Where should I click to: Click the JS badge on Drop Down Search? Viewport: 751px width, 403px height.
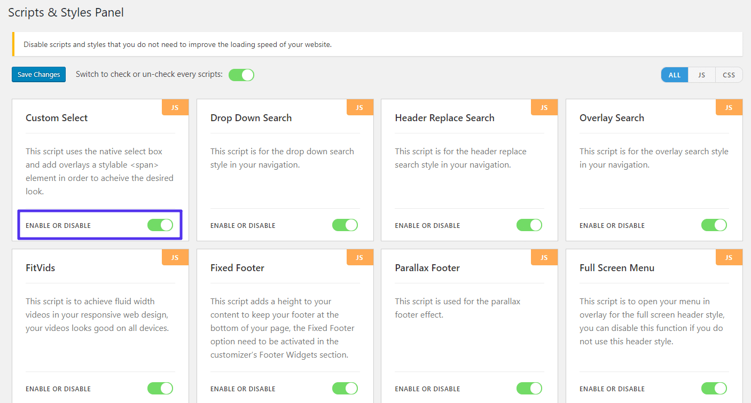pyautogui.click(x=360, y=107)
